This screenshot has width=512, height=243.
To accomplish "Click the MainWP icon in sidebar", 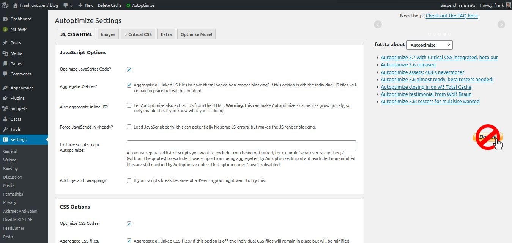I will click(5, 29).
